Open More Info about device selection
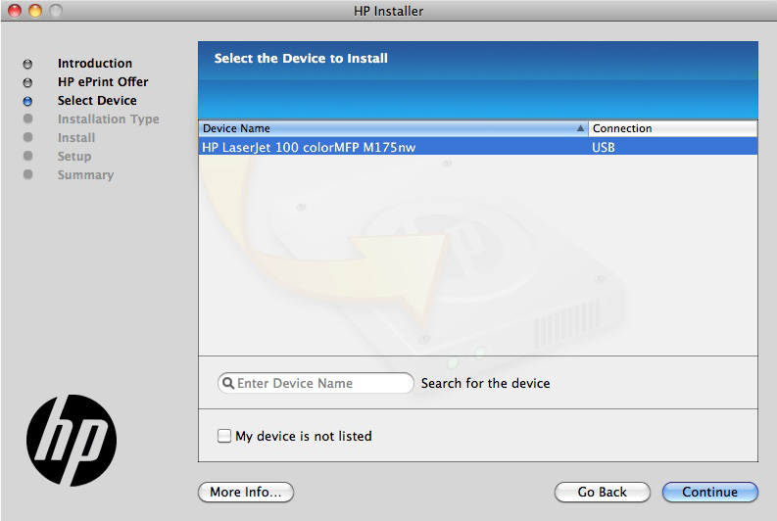Viewport: 777px width, 521px height. coord(246,492)
